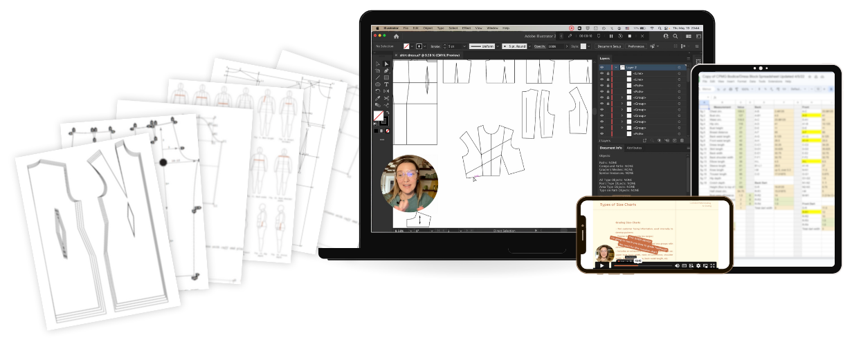861x342 pixels.
Task: Enter fullscreen on the phone video
Action: pyautogui.click(x=712, y=265)
